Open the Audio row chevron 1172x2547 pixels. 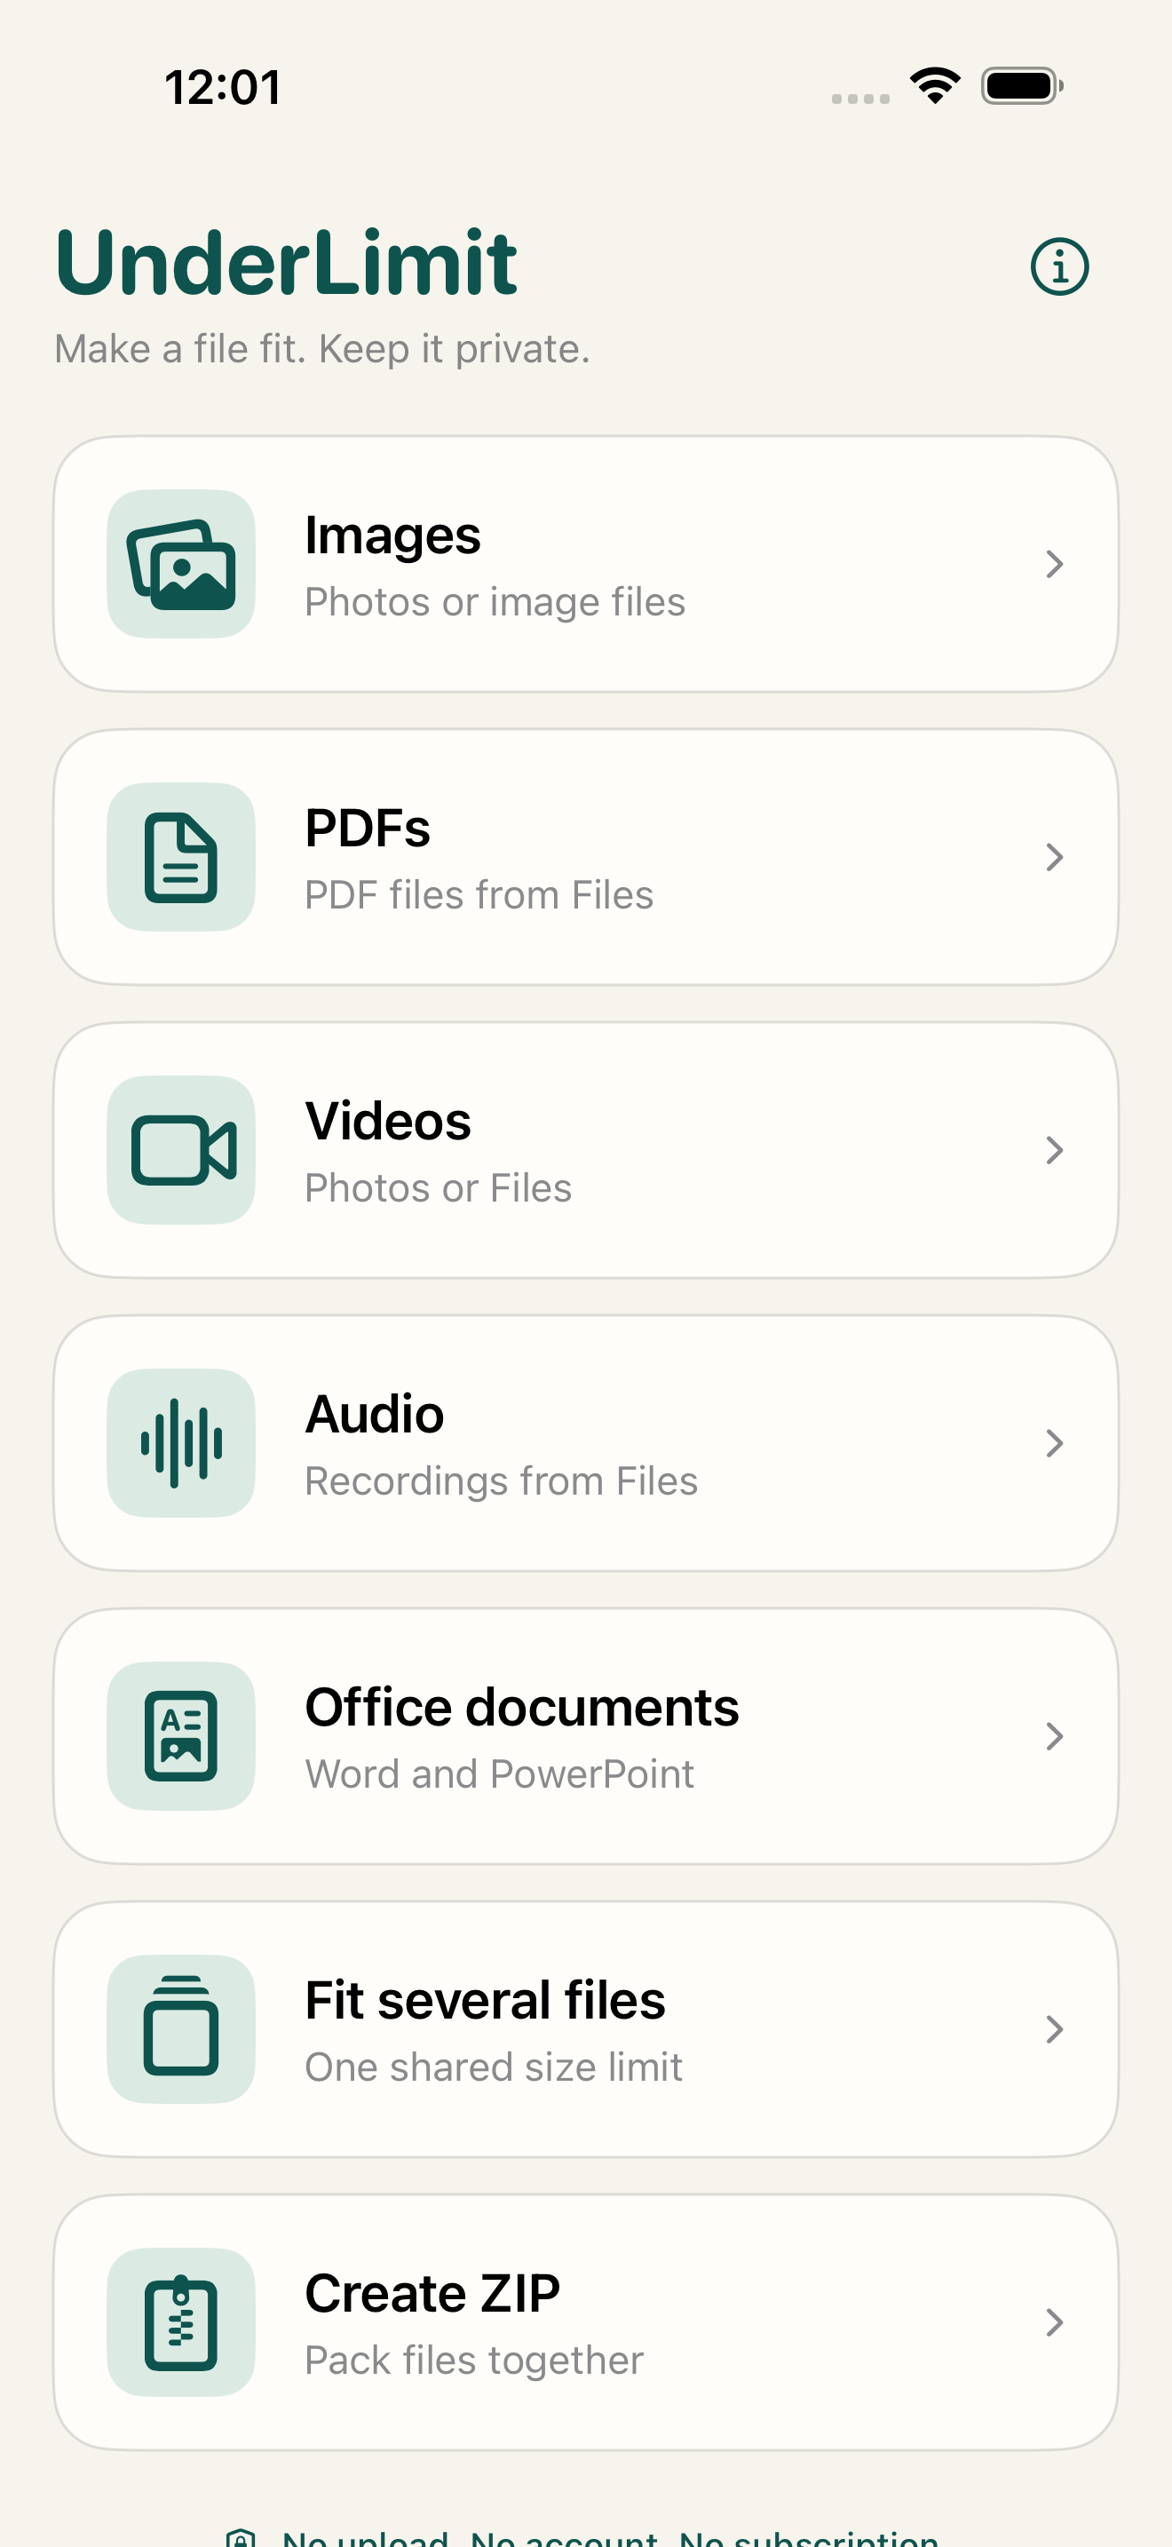click(1055, 1442)
